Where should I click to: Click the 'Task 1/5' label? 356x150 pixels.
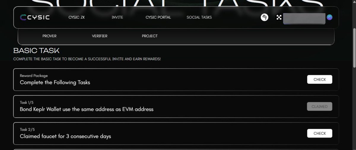pos(27,103)
